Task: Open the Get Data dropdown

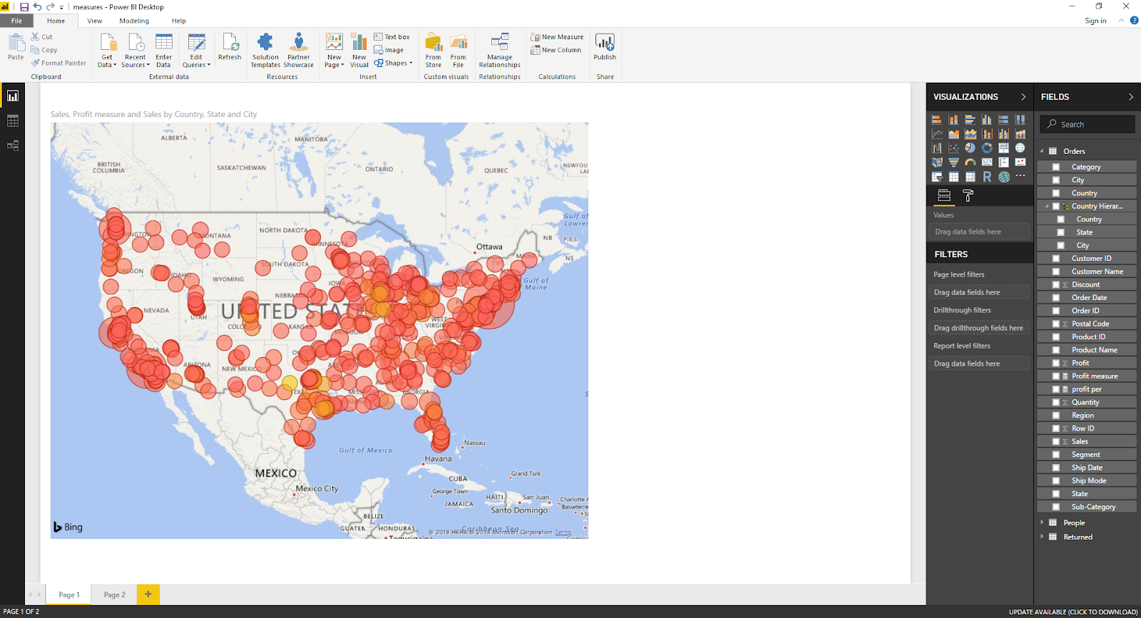Action: click(x=107, y=51)
